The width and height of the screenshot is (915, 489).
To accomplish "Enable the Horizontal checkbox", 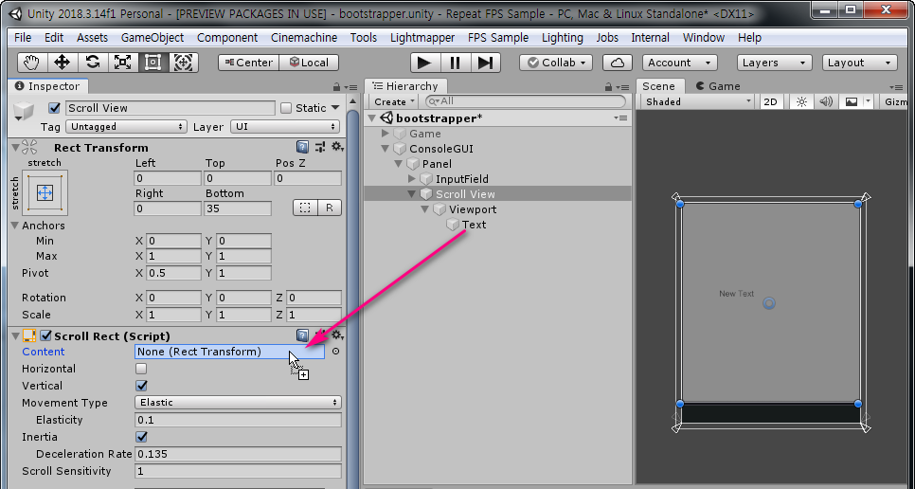I will pyautogui.click(x=141, y=369).
